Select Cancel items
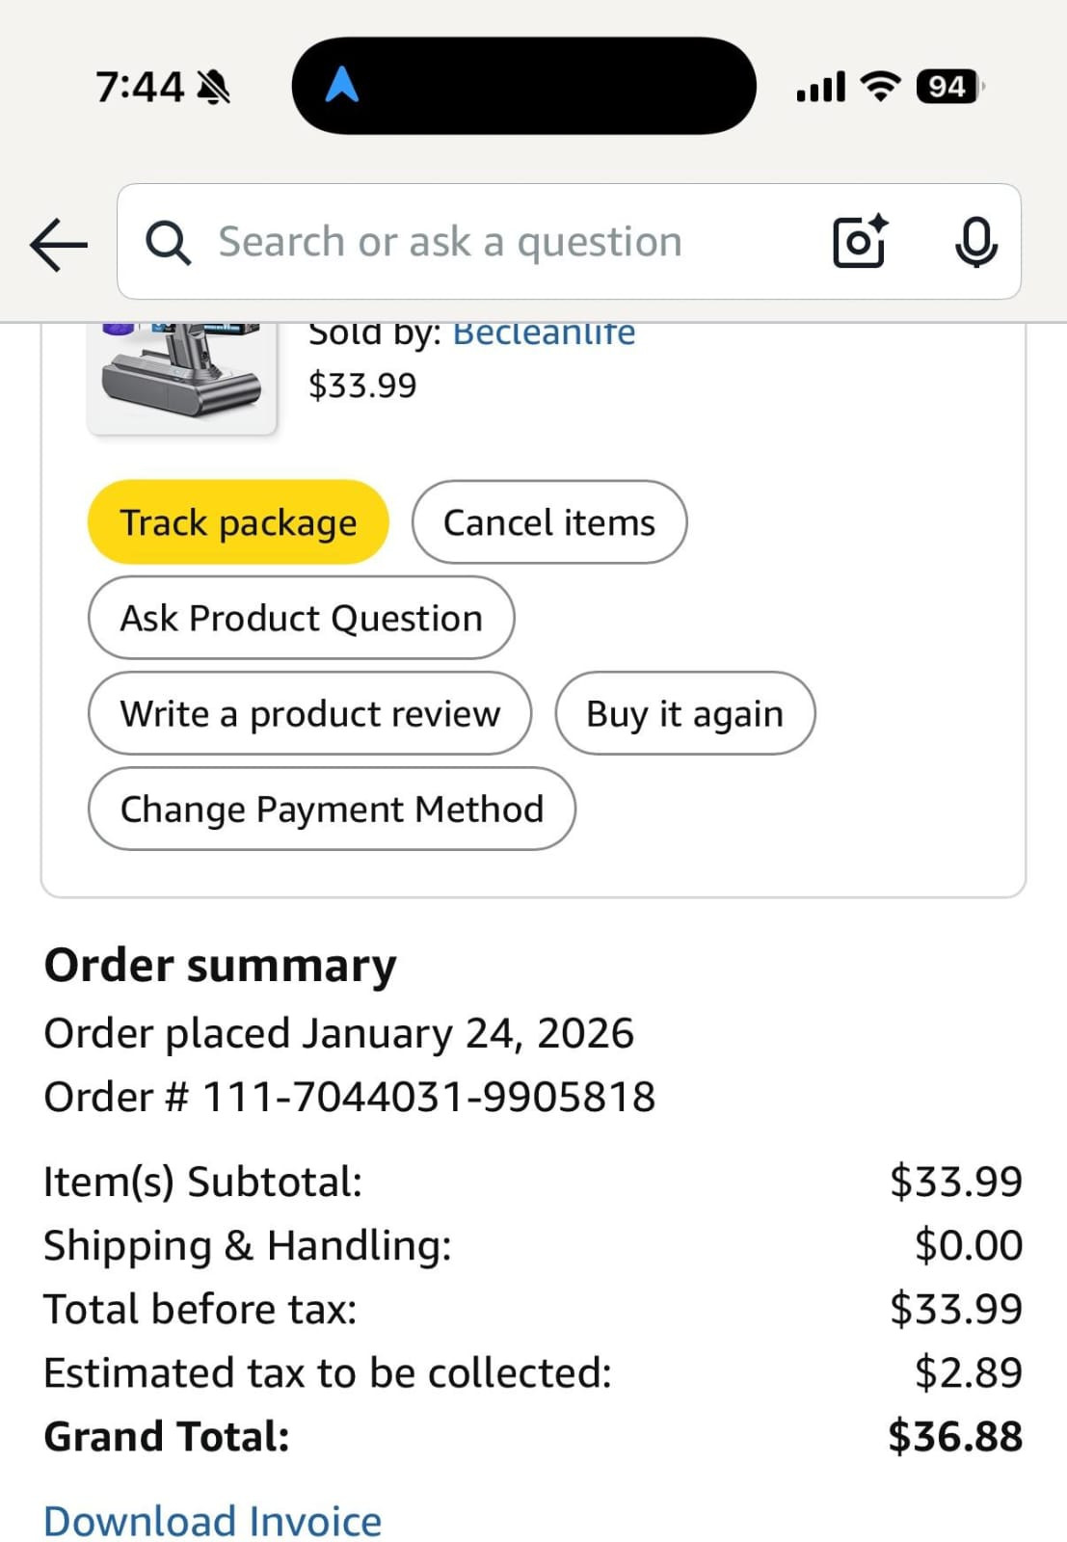Image resolution: width=1067 pixels, height=1542 pixels. tap(549, 522)
